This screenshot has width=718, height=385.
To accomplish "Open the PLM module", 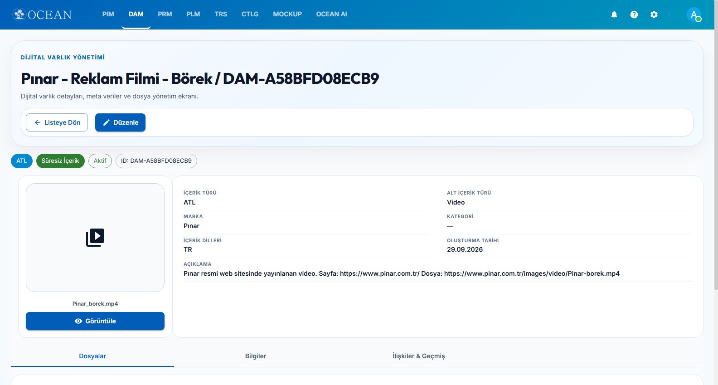I will (x=193, y=14).
